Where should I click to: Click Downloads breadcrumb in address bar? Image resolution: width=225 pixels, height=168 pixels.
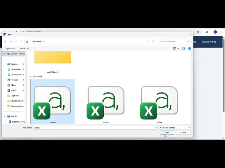[37, 41]
